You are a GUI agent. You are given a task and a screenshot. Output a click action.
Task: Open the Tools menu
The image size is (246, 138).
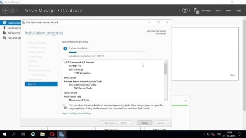pyautogui.click(x=218, y=10)
